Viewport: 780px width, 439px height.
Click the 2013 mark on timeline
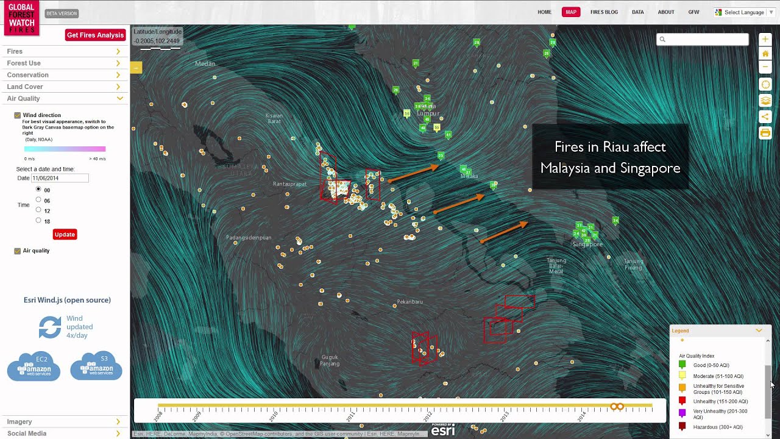click(505, 416)
